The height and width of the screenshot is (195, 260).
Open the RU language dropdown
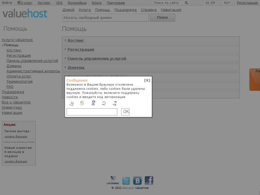tap(227, 3)
